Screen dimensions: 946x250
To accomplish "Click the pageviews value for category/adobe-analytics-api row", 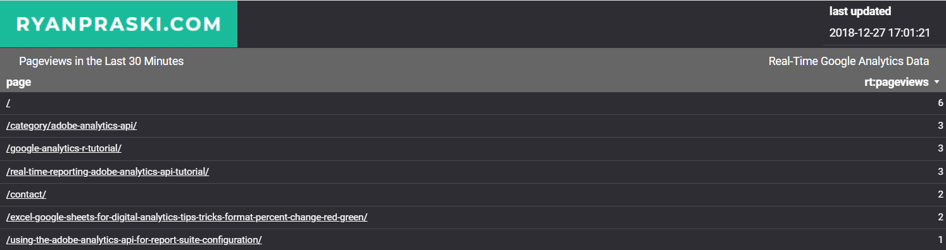I will [x=940, y=126].
